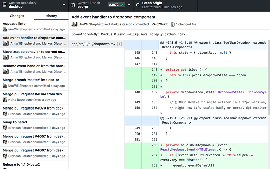Click avatar on Appease linter commit
Image resolution: width=270 pixels, height=169 pixels.
pos(5,29)
